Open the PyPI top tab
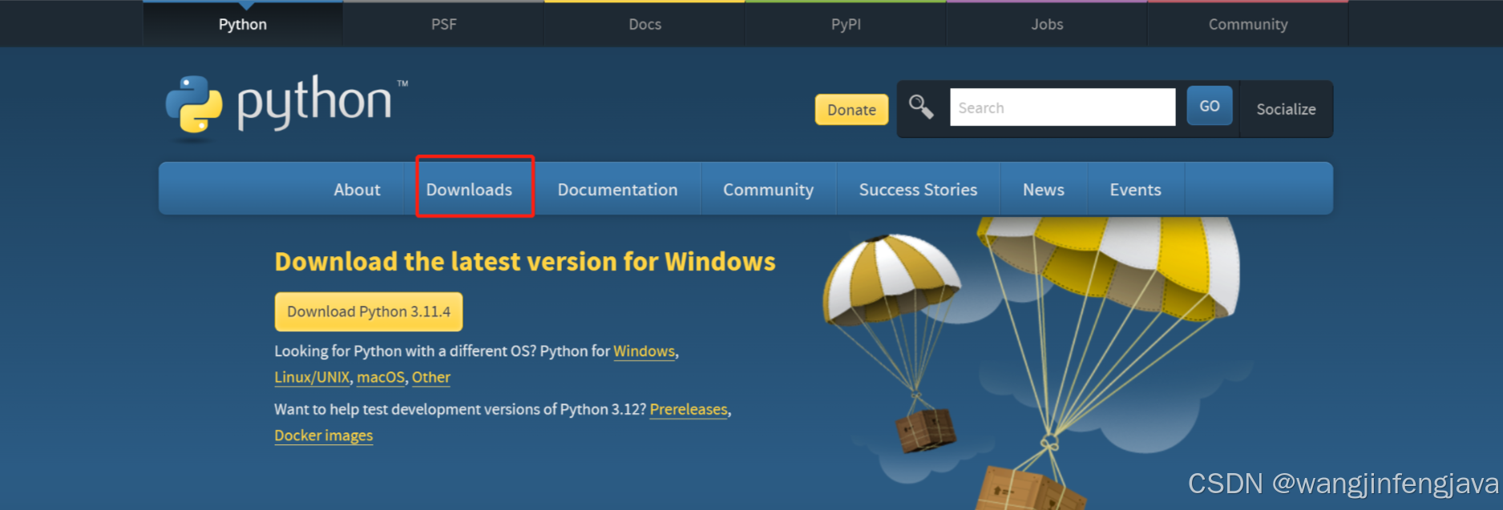 [x=846, y=24]
